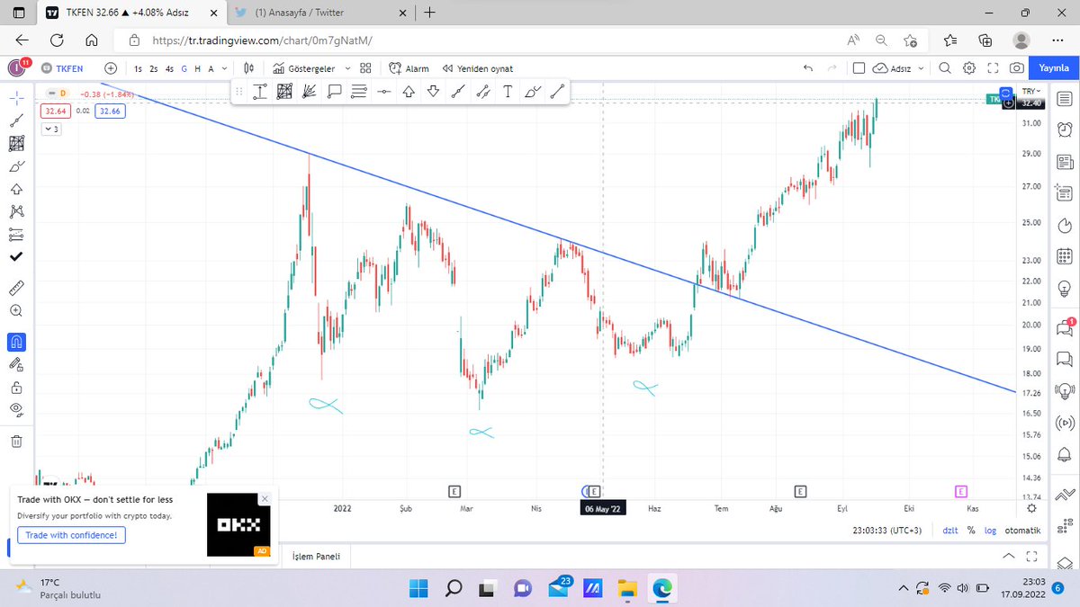Toggle magnet mode on the left toolbar
This screenshot has height=607, width=1080.
(16, 342)
